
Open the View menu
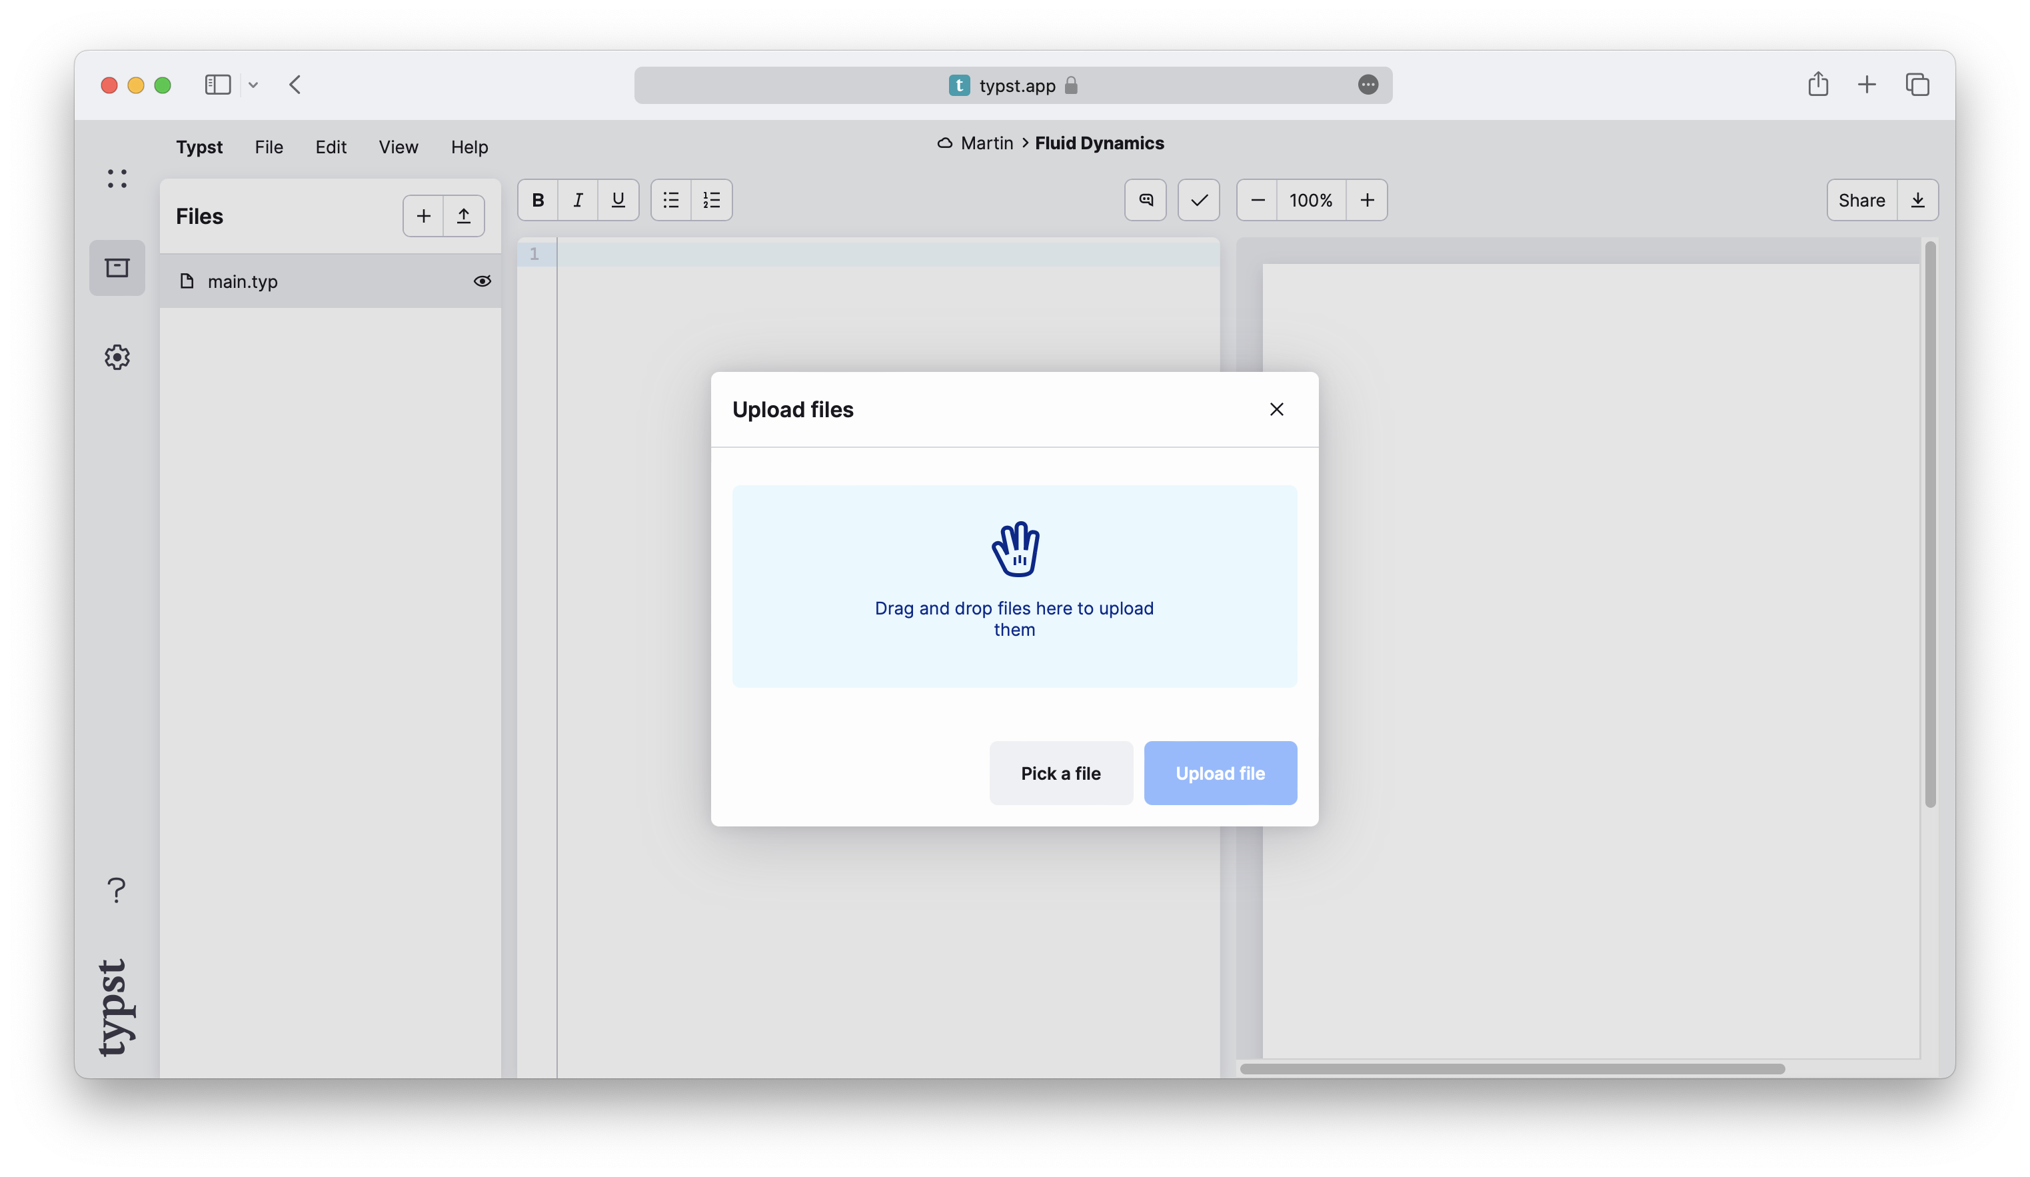pos(399,147)
